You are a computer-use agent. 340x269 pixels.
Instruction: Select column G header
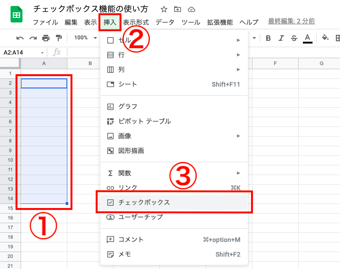pos(319,63)
